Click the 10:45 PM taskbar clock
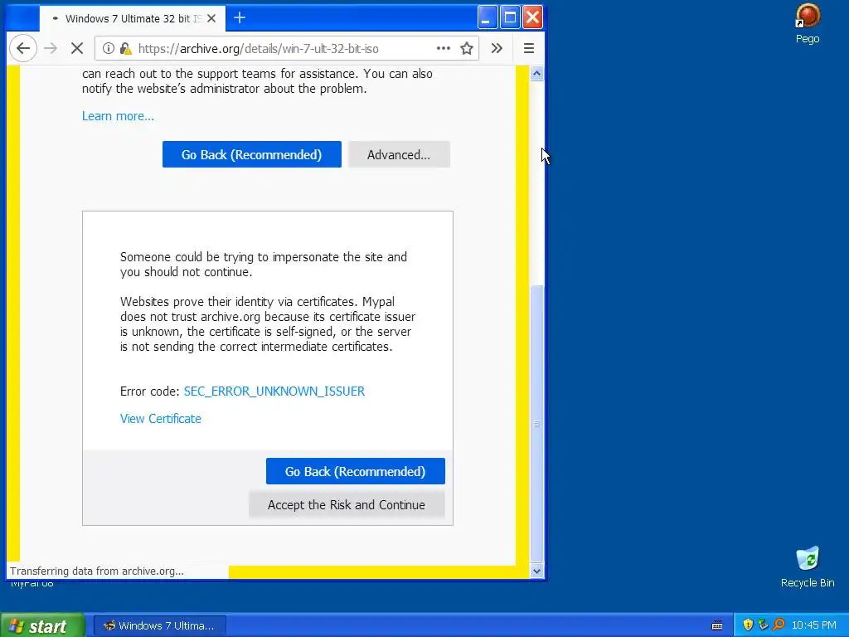849x637 pixels. [814, 625]
